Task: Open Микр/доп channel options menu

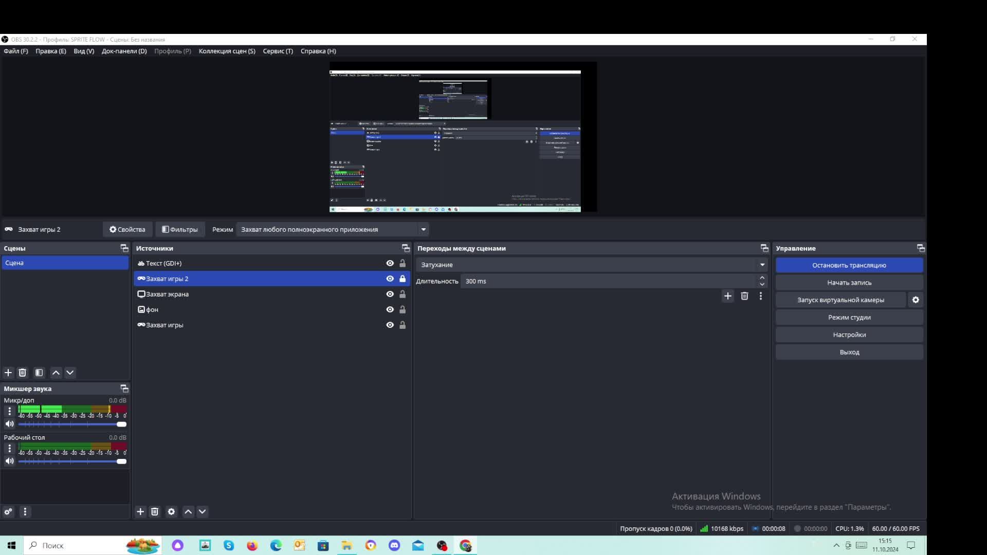Action: (9, 411)
